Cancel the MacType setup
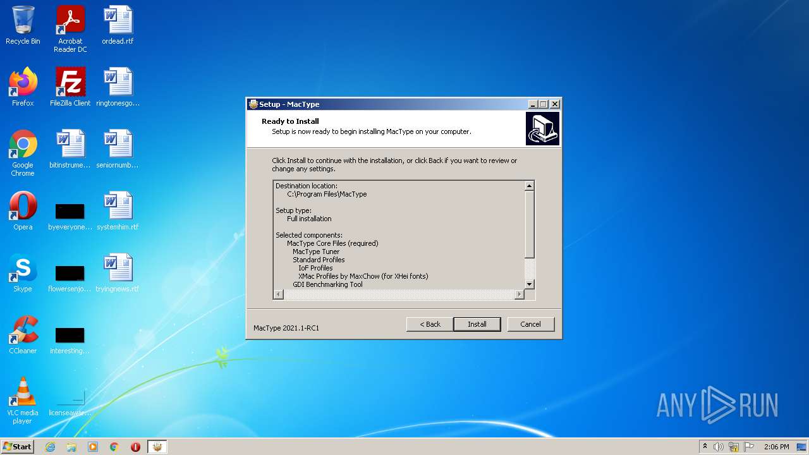 pyautogui.click(x=530, y=324)
